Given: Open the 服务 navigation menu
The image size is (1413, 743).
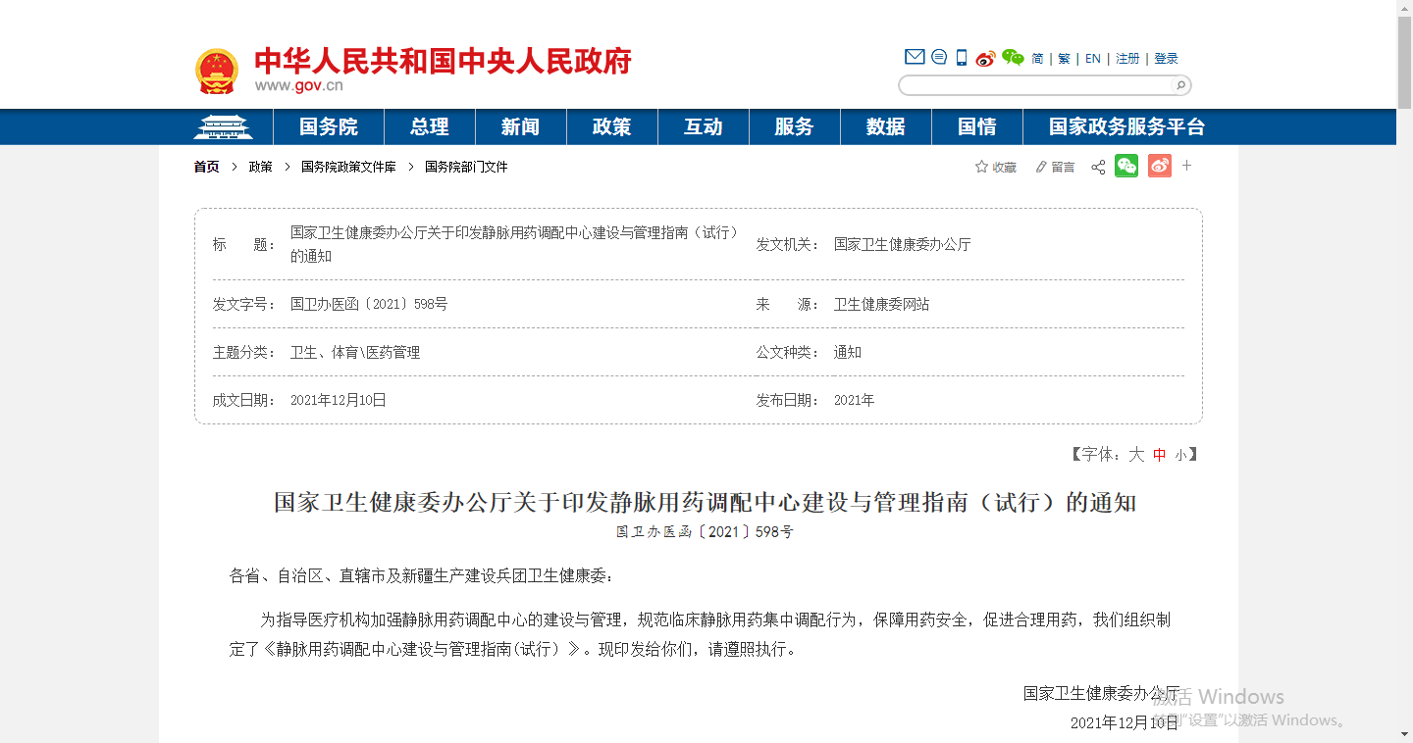Looking at the screenshot, I should coord(794,126).
